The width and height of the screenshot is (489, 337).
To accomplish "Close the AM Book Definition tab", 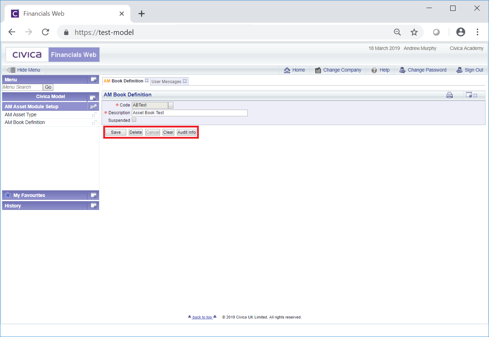I will (147, 80).
